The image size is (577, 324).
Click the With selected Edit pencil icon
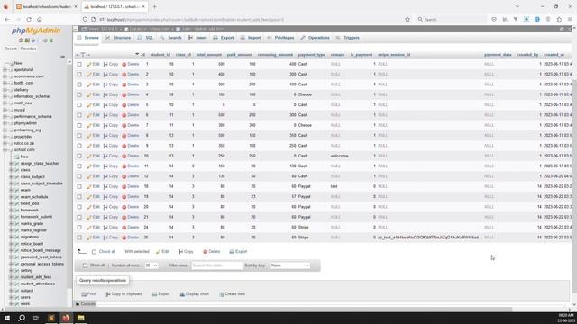tap(159, 252)
